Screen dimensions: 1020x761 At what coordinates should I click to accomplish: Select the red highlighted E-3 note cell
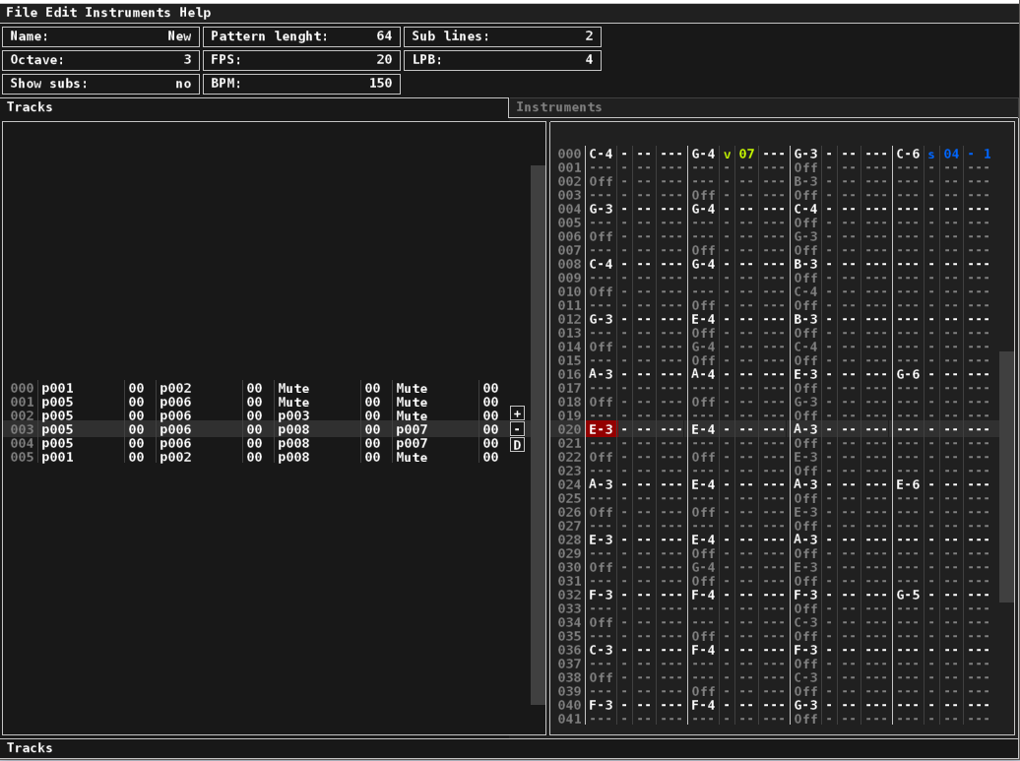(601, 429)
